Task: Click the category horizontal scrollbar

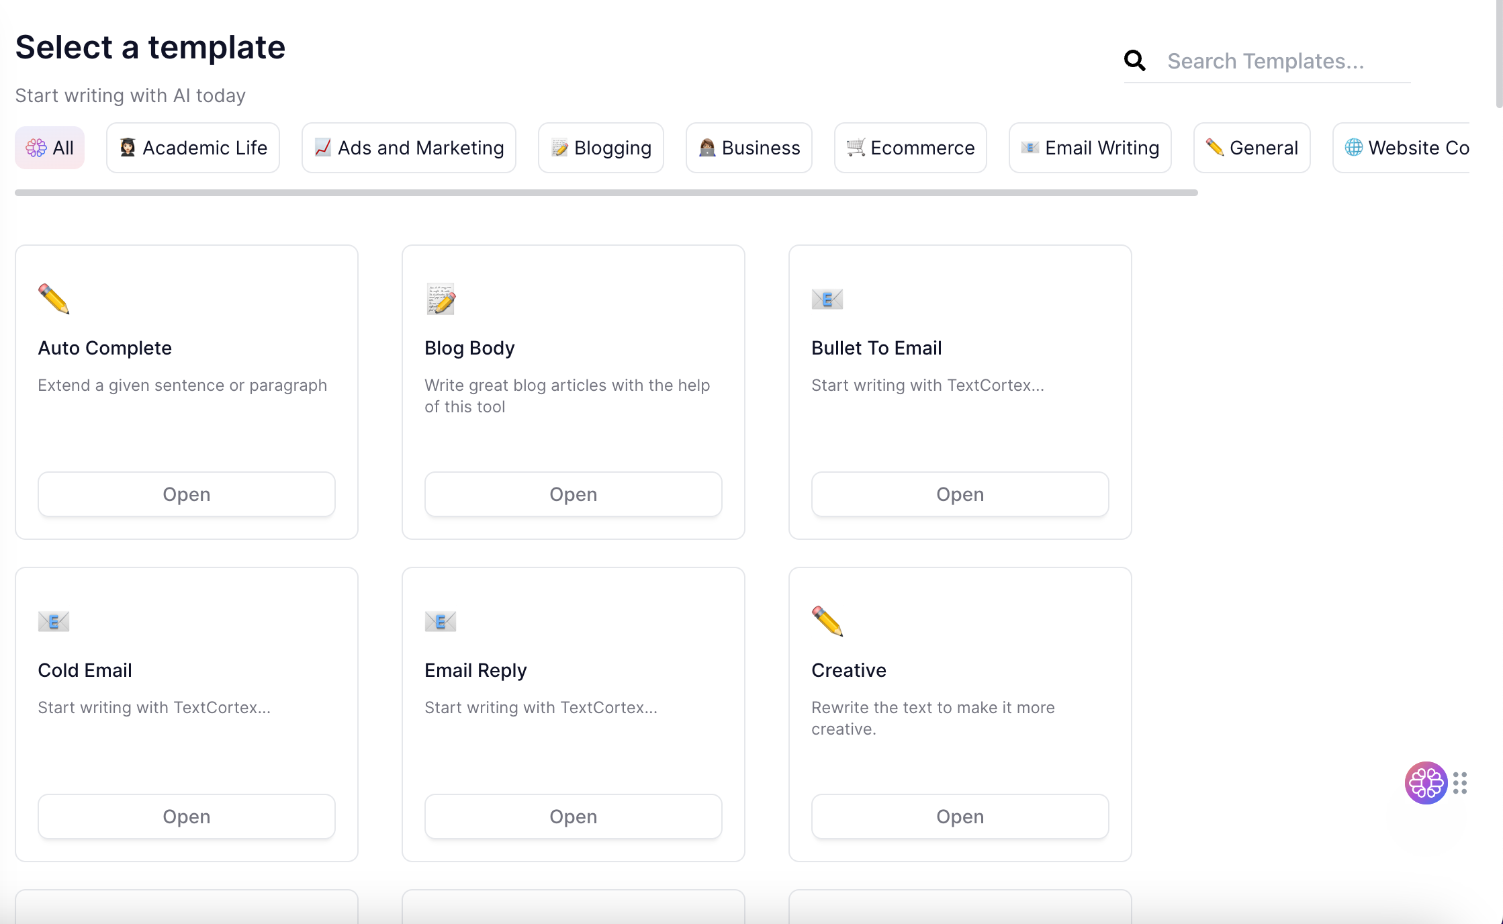Action: tap(606, 193)
